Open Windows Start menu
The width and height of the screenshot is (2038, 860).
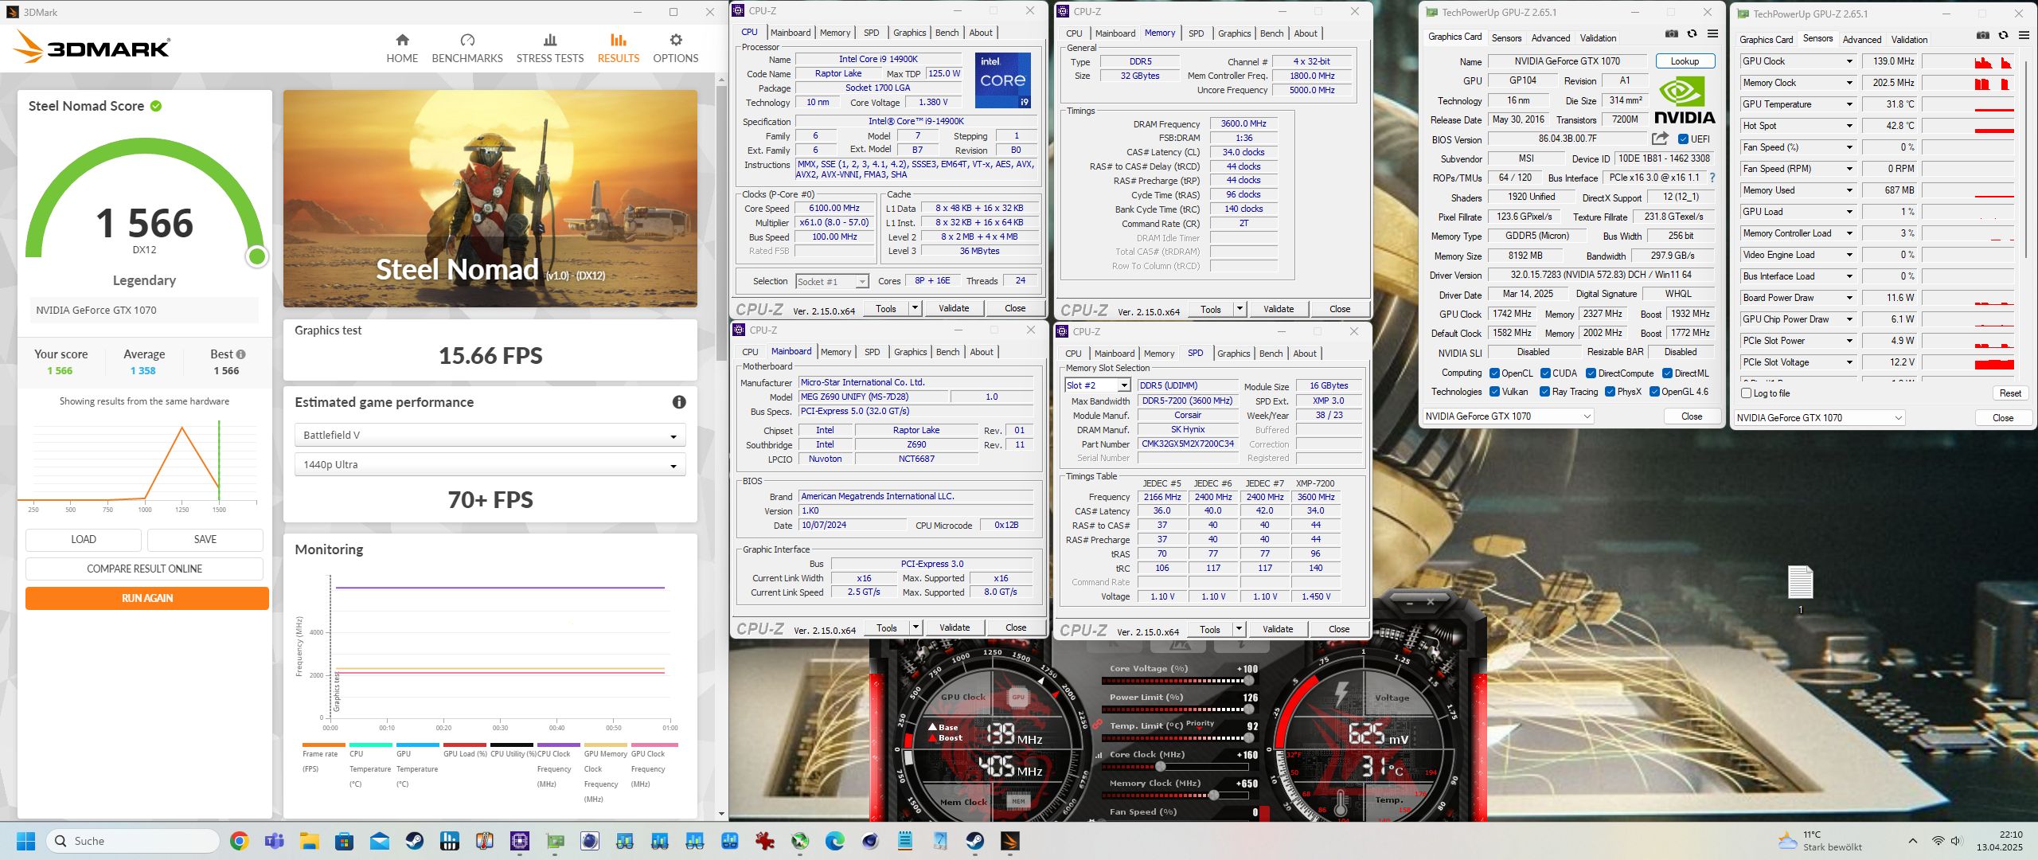(25, 841)
